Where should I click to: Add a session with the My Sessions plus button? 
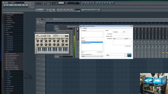coord(82,38)
